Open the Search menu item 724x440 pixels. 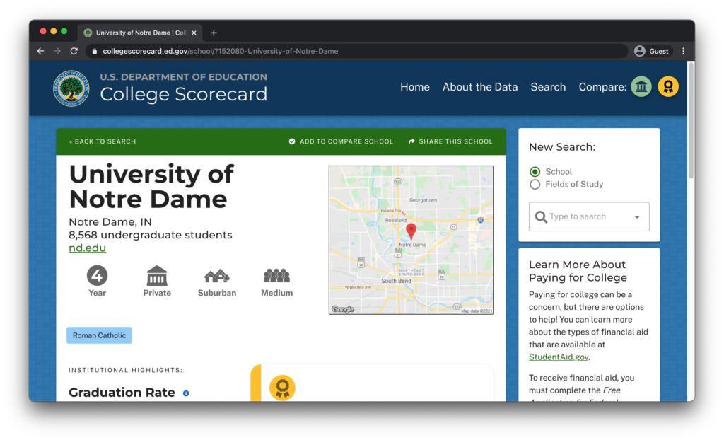click(548, 87)
